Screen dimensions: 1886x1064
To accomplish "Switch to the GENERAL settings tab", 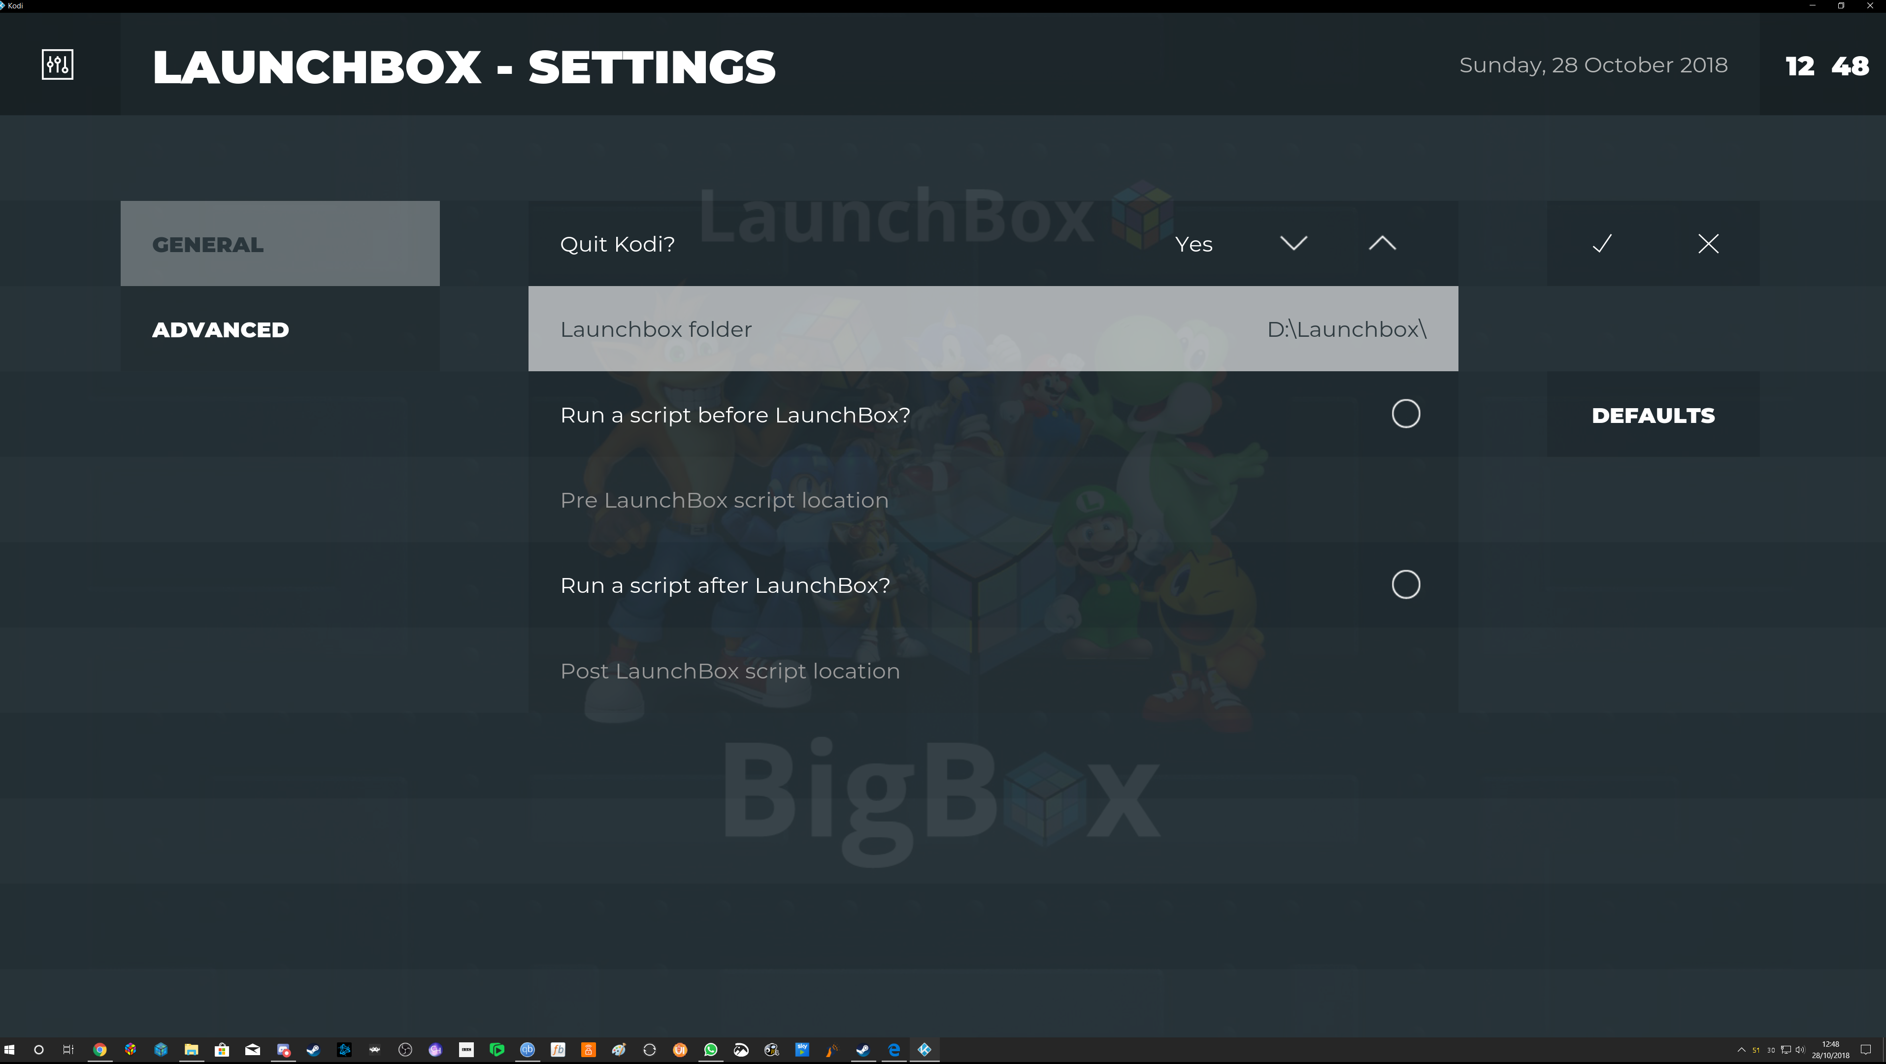I will (280, 244).
